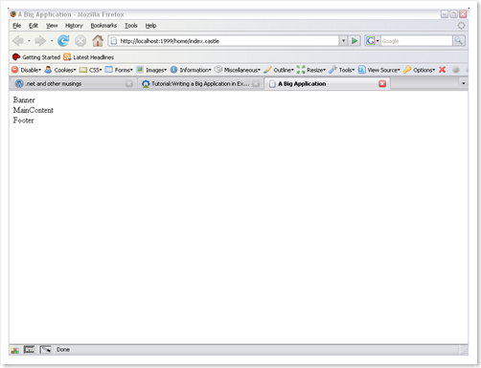Screen dimensions: 481x368
Task: Open the Disable dropdown in developer toolbar
Action: point(26,70)
